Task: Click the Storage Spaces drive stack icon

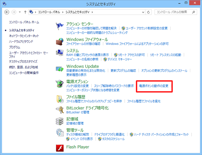Action: pos(60,121)
